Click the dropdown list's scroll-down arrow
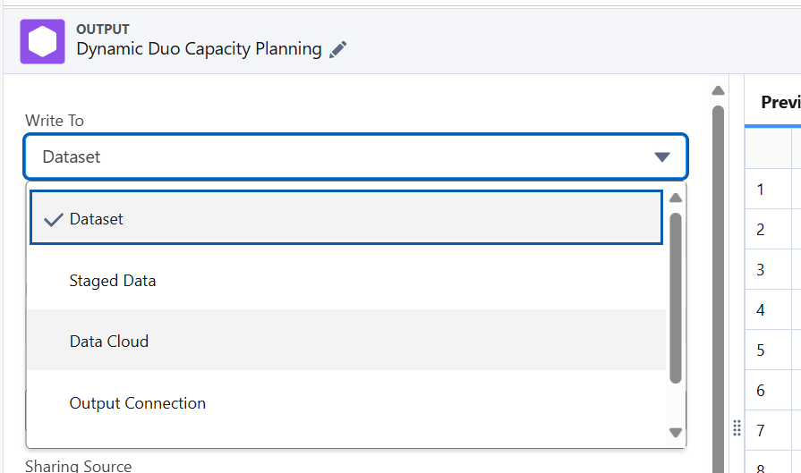Image resolution: width=801 pixels, height=473 pixels. coord(676,433)
